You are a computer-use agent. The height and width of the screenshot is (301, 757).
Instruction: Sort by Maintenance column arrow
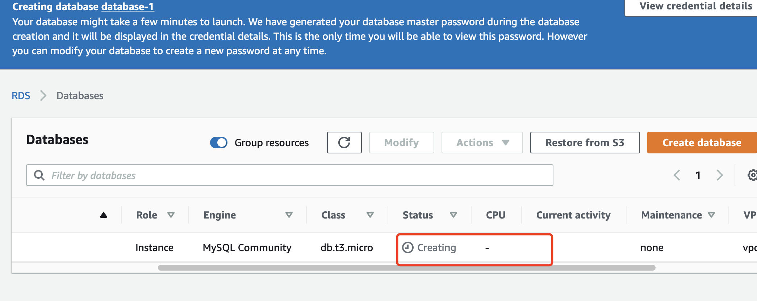click(x=711, y=215)
